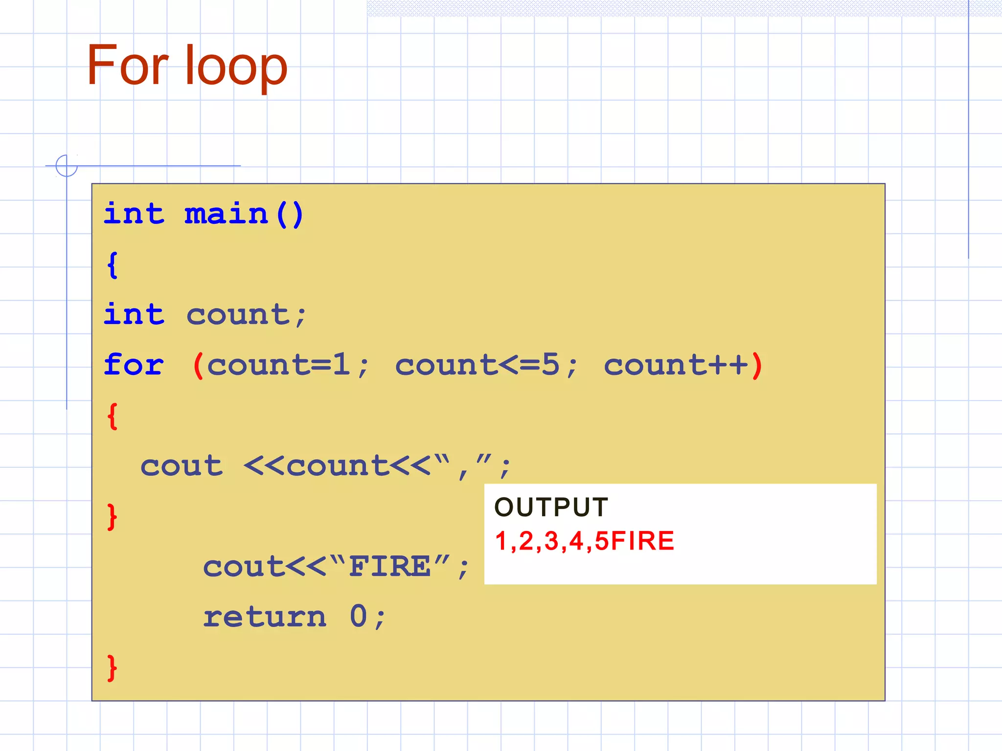Click the 'count<=5;' loop condition
The width and height of the screenshot is (1002, 751).
coord(487,365)
